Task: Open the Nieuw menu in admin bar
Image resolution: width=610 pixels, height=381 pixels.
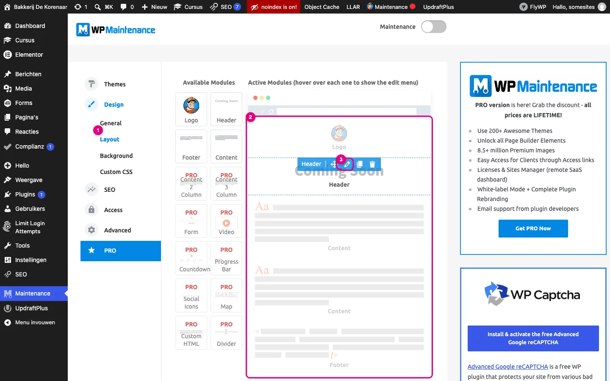Action: coord(154,7)
